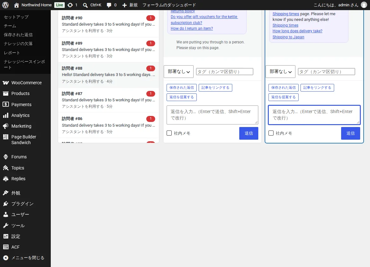Open WooCommerce menu

(x=25, y=83)
